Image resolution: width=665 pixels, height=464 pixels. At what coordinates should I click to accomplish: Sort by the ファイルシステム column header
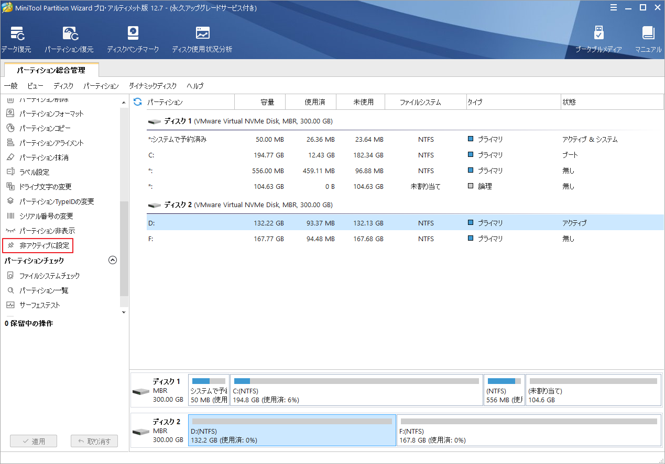click(420, 102)
